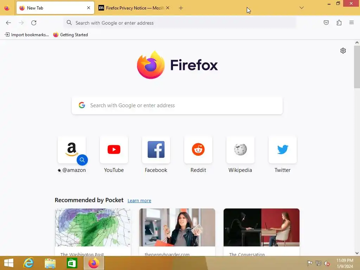The height and width of the screenshot is (270, 360).
Task: Click the Firefox logo on the page
Action: [177, 65]
